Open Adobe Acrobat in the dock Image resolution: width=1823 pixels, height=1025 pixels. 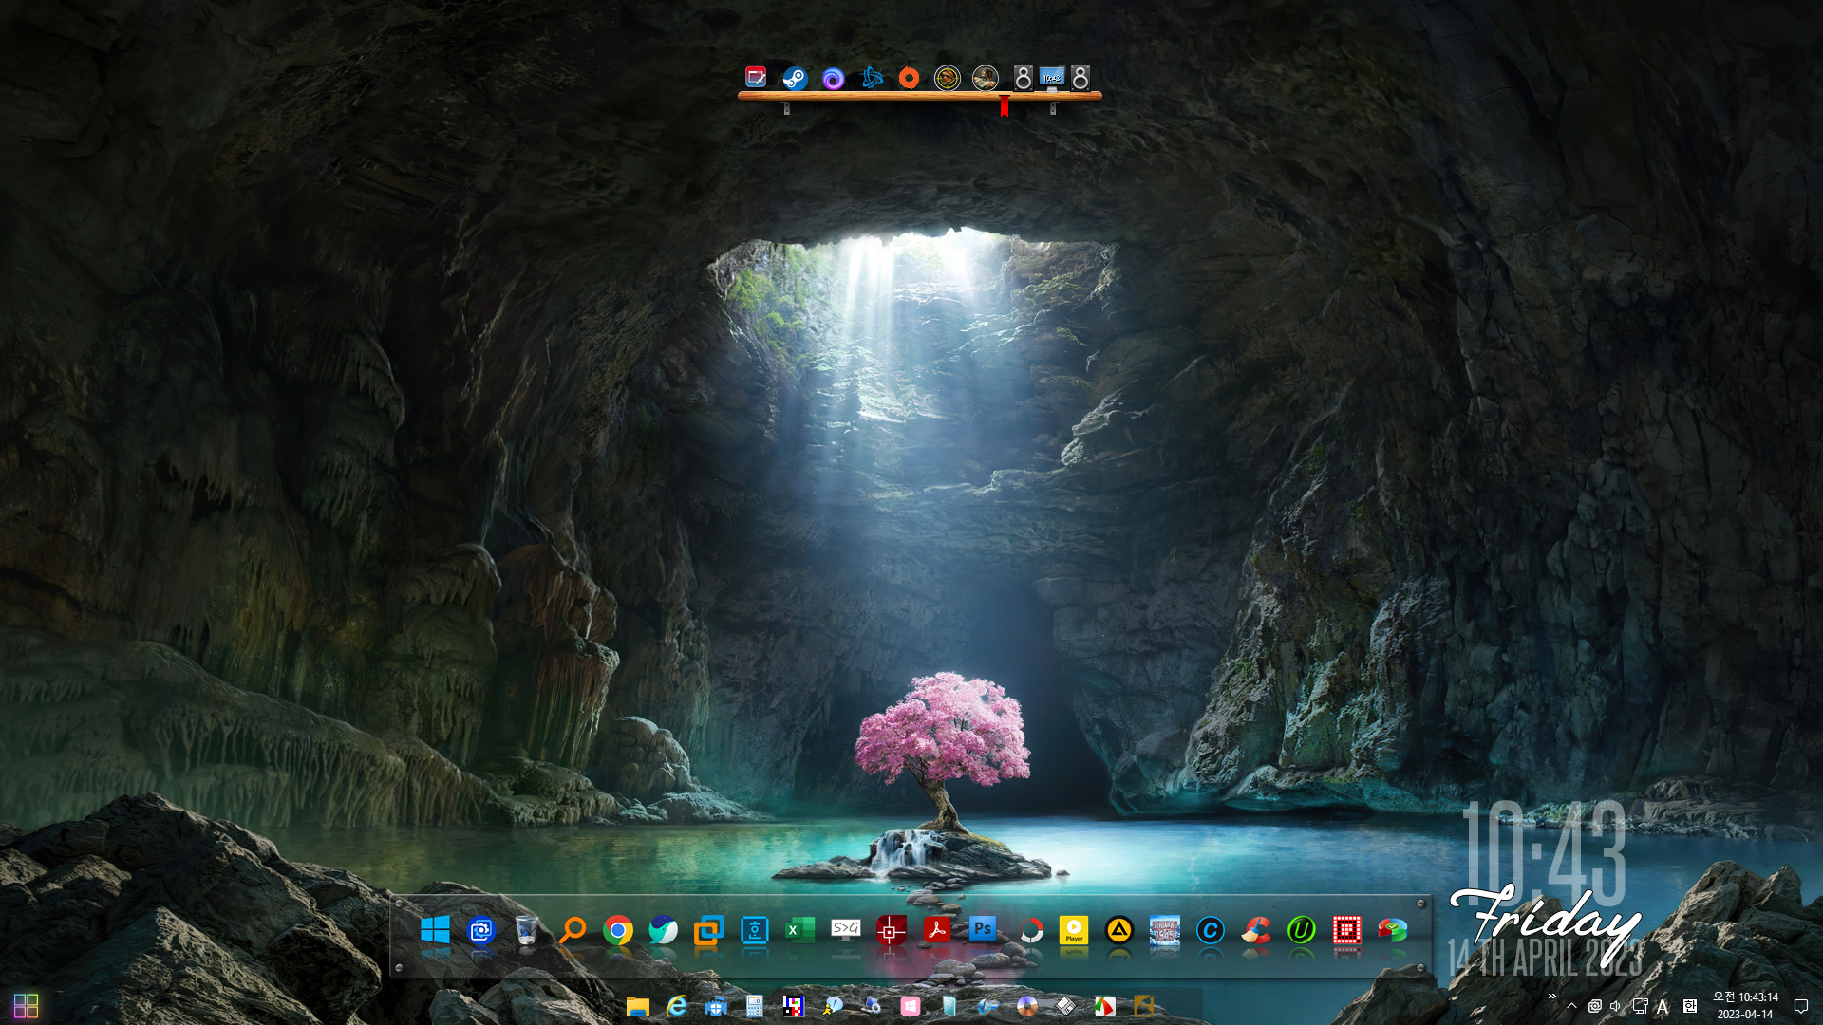point(937,930)
